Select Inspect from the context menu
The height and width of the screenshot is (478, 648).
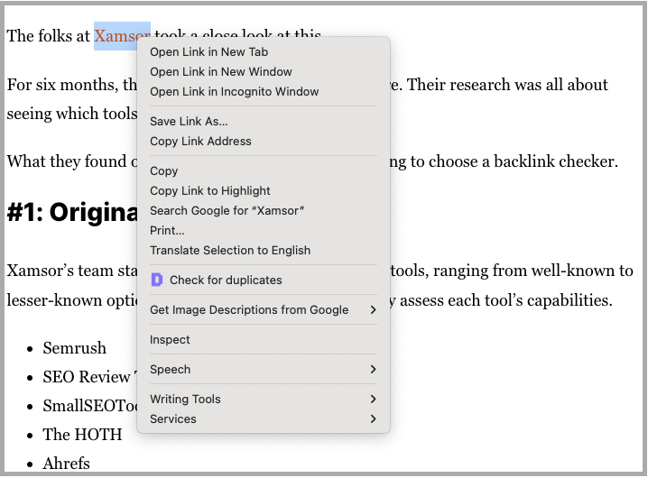tap(264, 340)
